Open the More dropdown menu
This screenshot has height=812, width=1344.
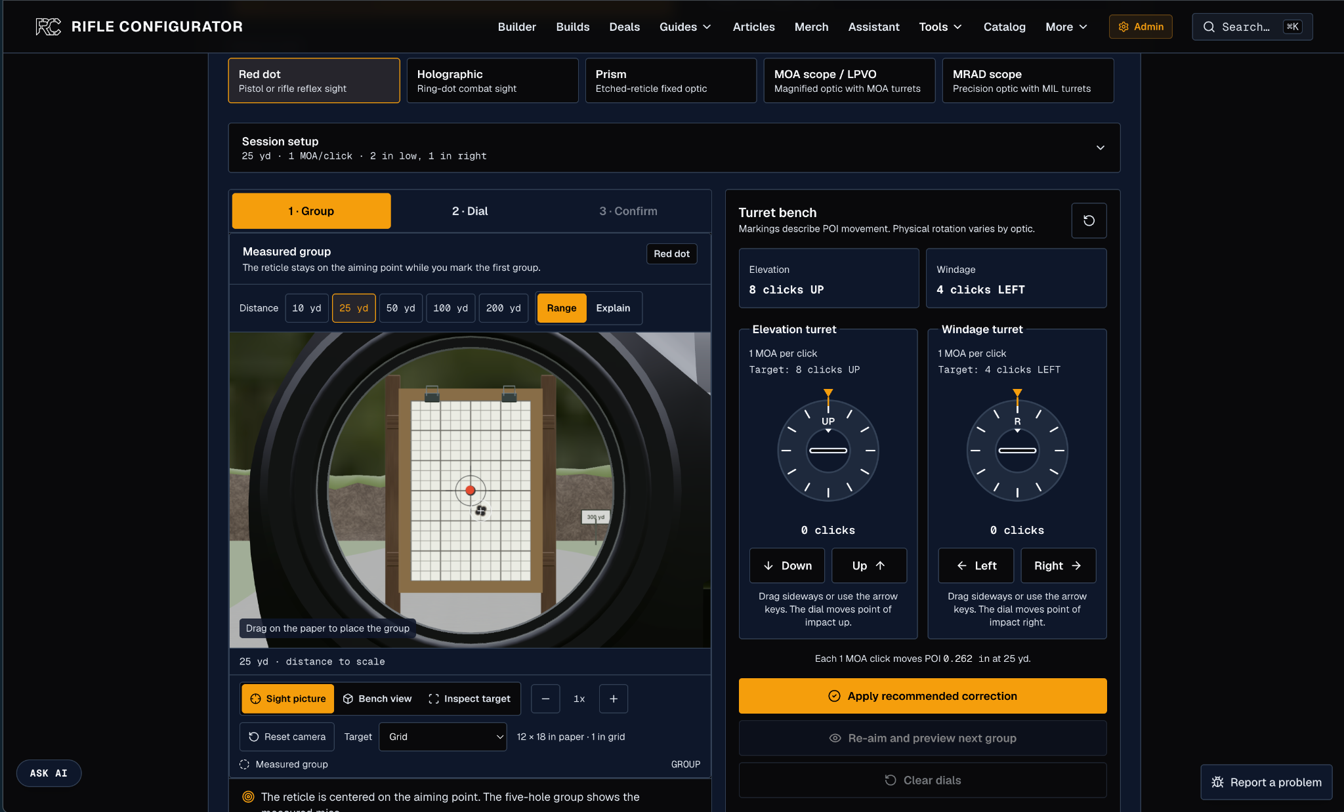coord(1066,27)
